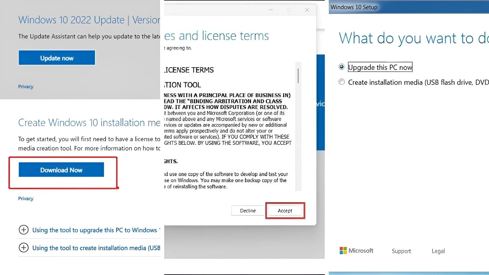
Task: Open the Support link in Windows 10 Setup
Action: click(401, 251)
